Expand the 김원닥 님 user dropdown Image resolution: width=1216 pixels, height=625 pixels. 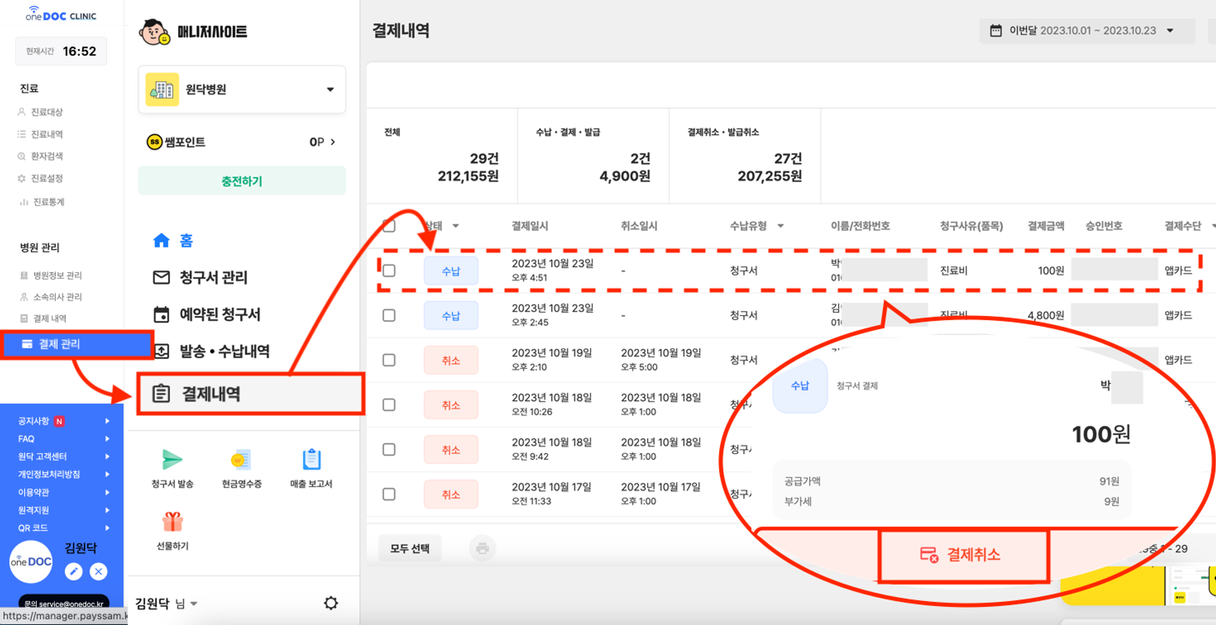coord(194,604)
